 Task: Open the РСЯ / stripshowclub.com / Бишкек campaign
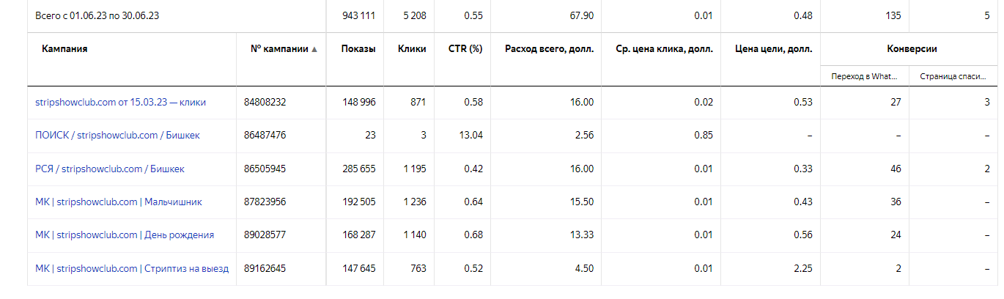(x=110, y=169)
